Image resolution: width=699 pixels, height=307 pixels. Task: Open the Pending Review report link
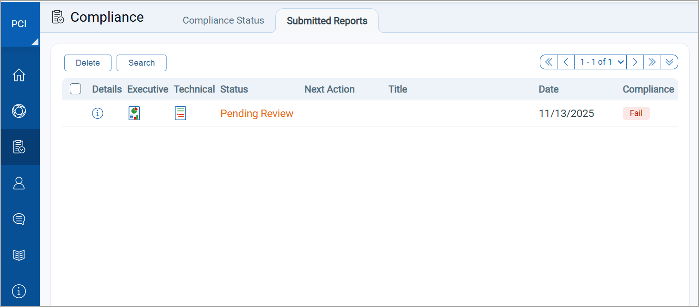257,113
